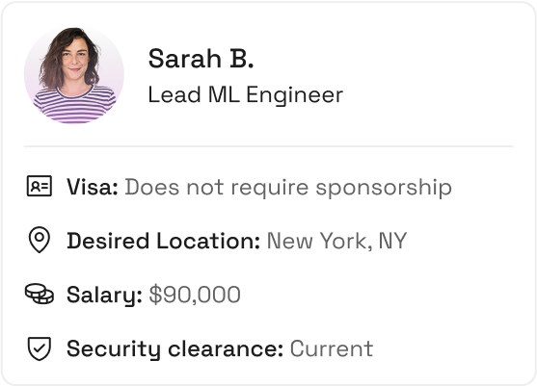Viewport: 537px width, 386px height.
Task: Click the word Engineer in the title
Action: [294, 95]
